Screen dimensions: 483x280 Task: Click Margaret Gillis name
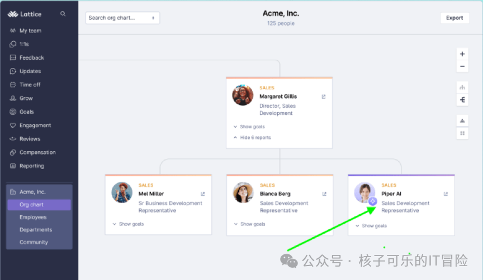278,96
